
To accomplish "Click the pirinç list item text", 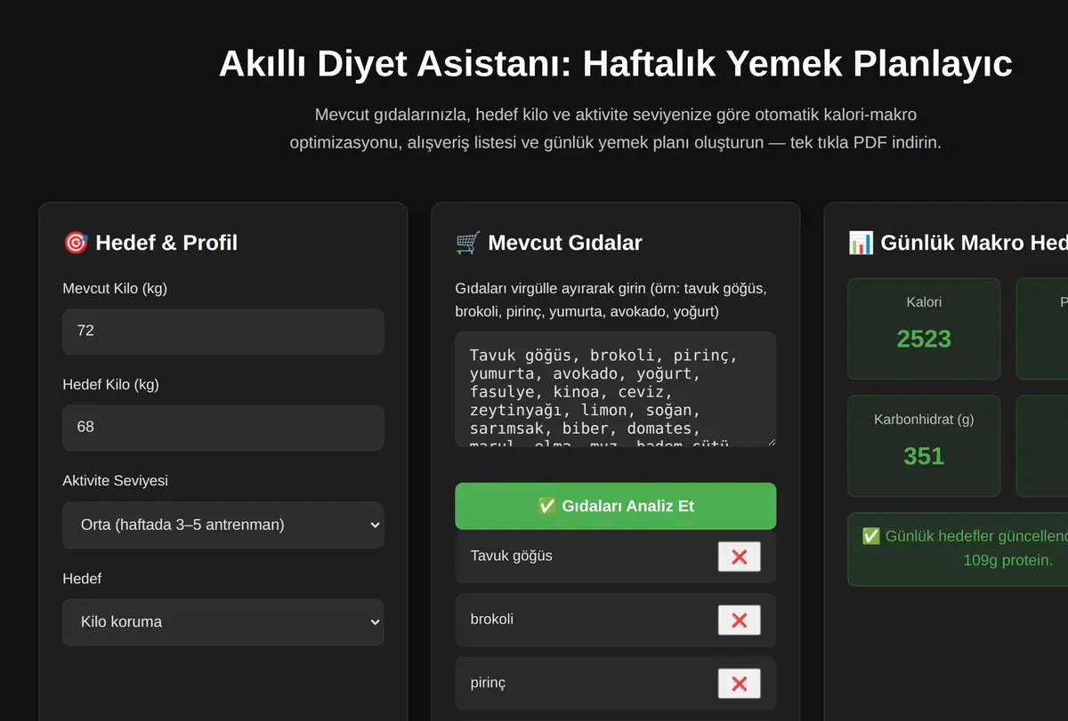I will click(x=488, y=683).
